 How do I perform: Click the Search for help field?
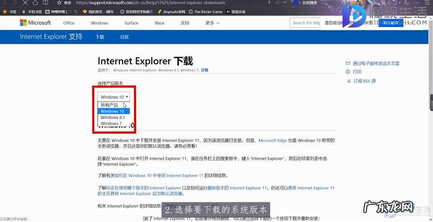coord(305,23)
